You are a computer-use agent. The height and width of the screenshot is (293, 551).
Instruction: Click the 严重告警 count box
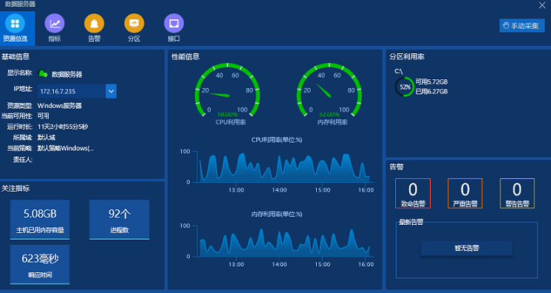(465, 193)
